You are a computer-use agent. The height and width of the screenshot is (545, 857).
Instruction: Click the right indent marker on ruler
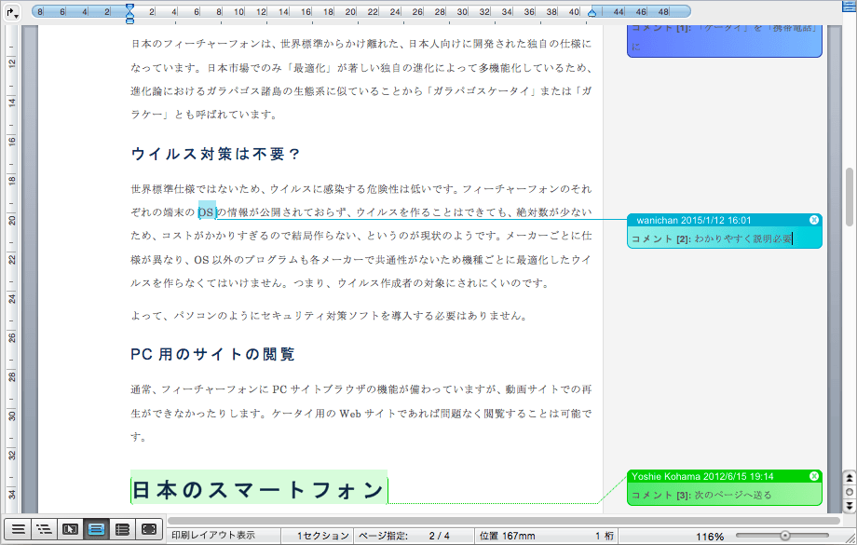592,12
